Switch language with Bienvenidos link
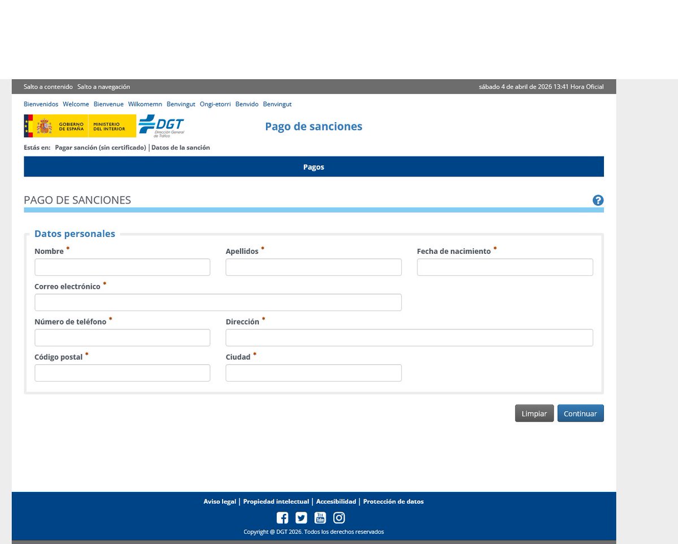The image size is (678, 544). [x=41, y=104]
